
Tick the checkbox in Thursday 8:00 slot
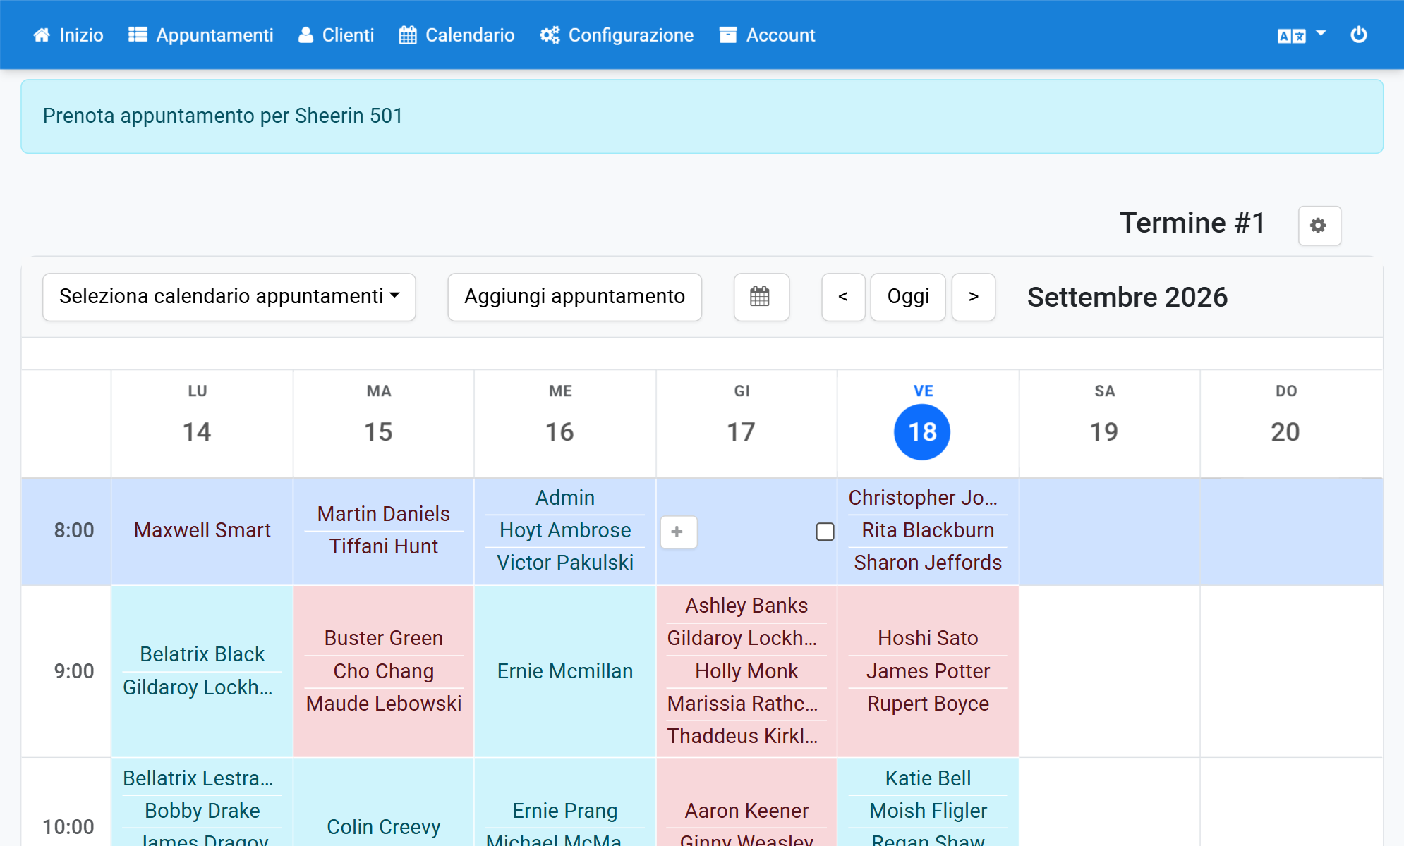pos(825,532)
